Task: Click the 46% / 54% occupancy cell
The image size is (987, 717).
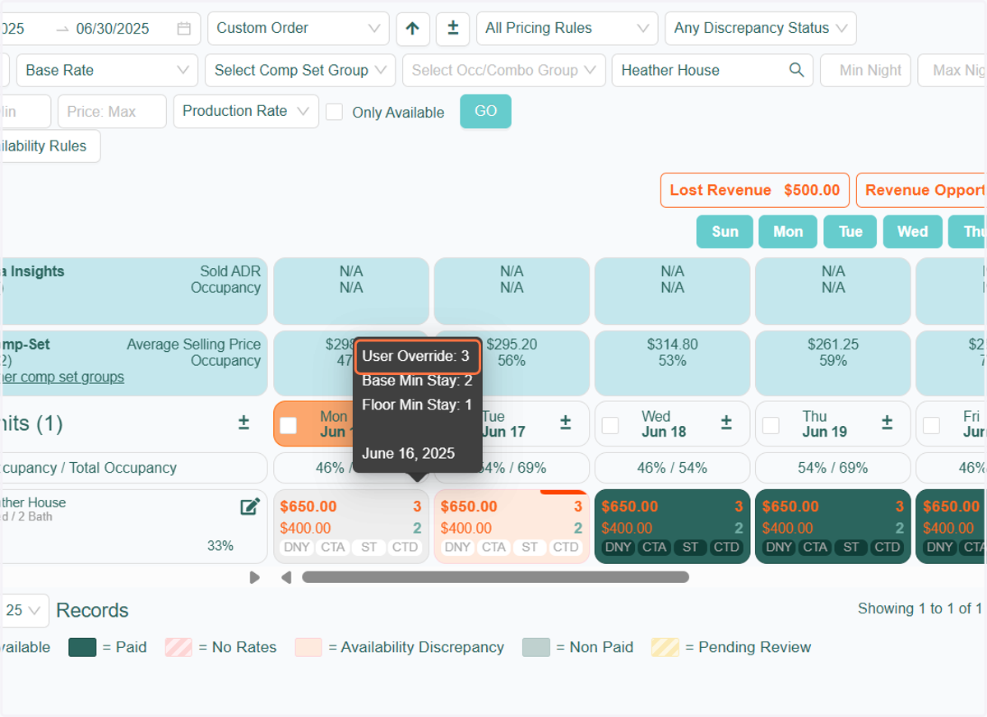Action: 672,468
